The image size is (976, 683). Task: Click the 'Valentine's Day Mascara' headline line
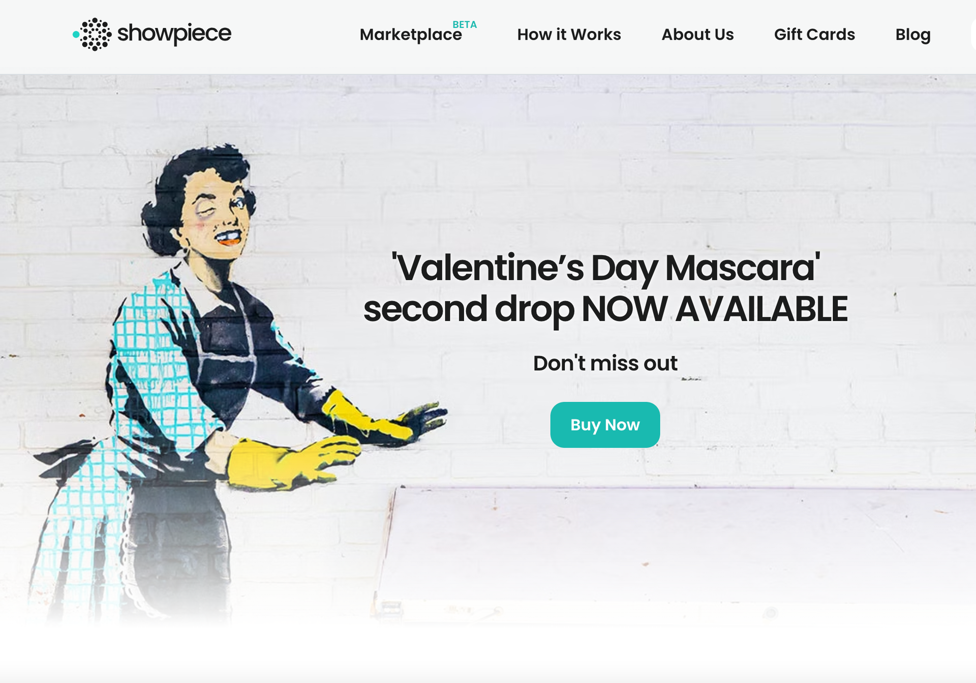click(x=605, y=268)
